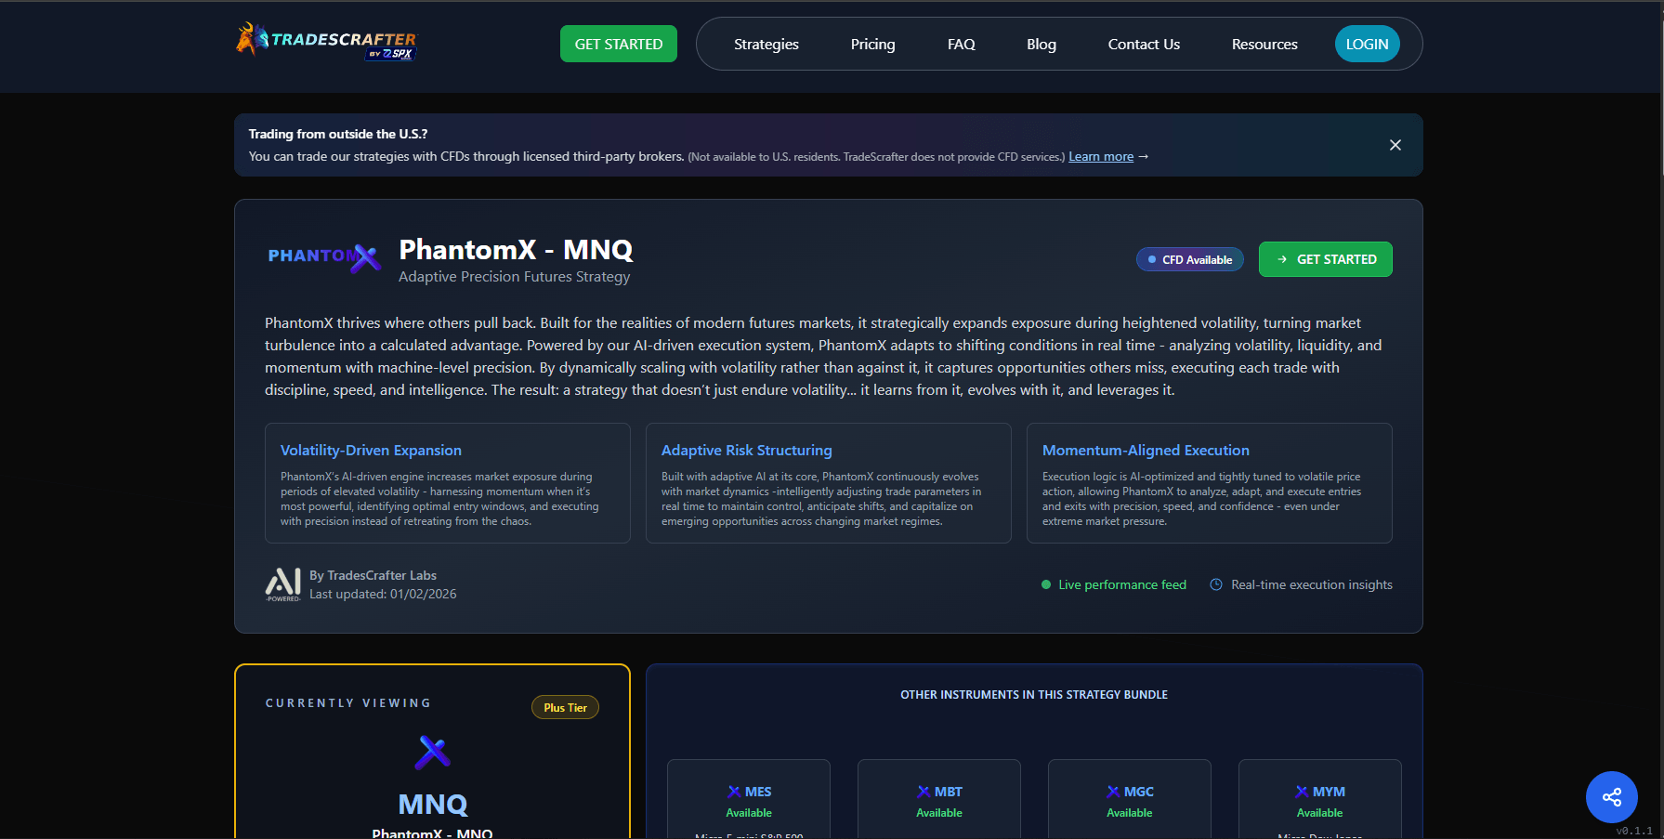Screen dimensions: 1664x839
Task: Click the X icon beside MES
Action: (734, 792)
